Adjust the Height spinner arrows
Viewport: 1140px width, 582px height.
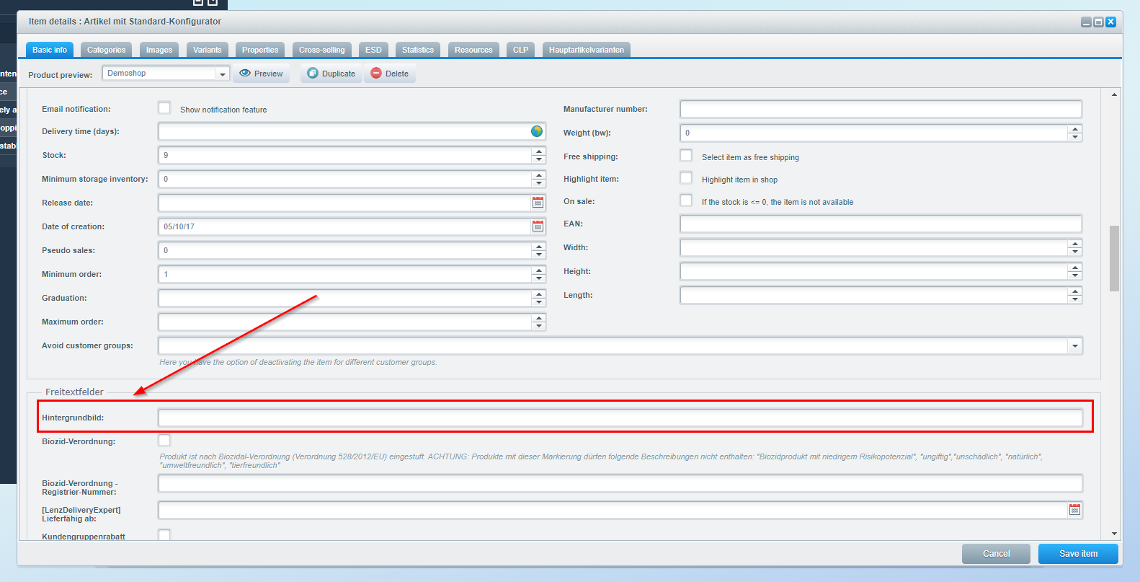click(x=1075, y=271)
